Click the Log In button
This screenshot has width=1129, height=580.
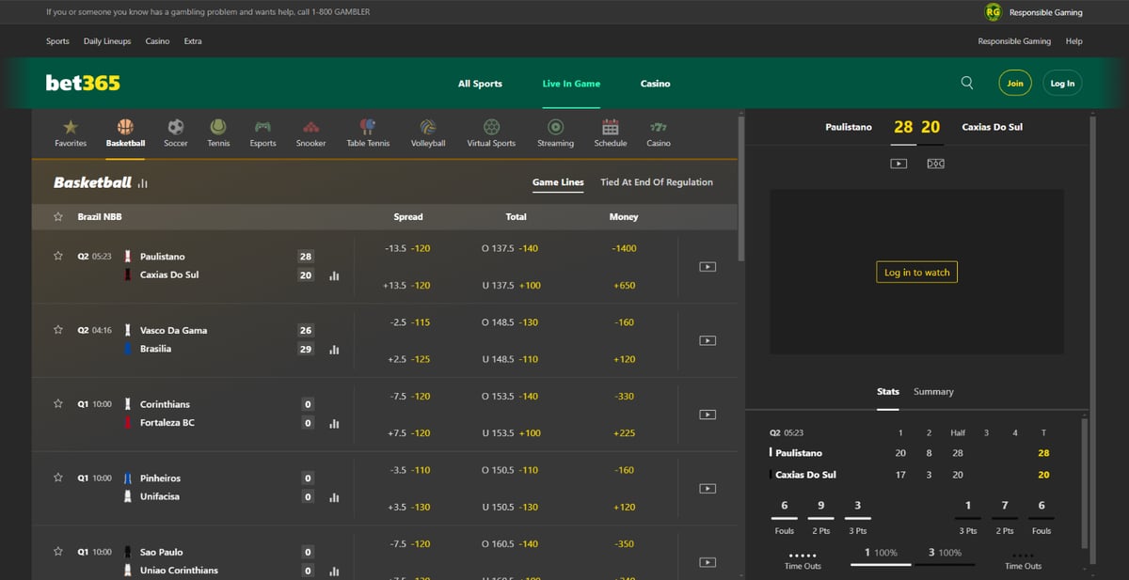1062,84
